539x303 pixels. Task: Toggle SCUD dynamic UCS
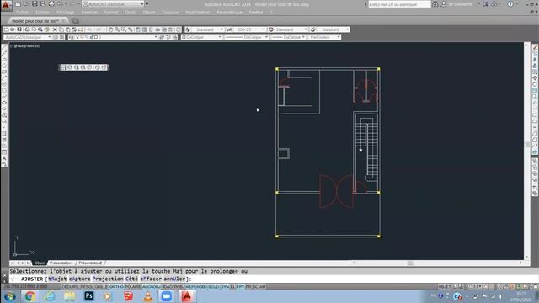[x=213, y=286]
